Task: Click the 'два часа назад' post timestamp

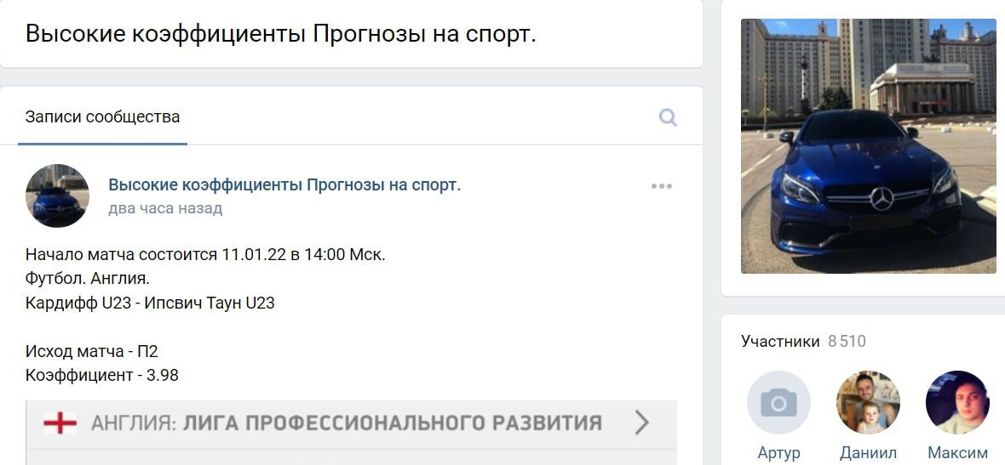Action: (x=165, y=208)
